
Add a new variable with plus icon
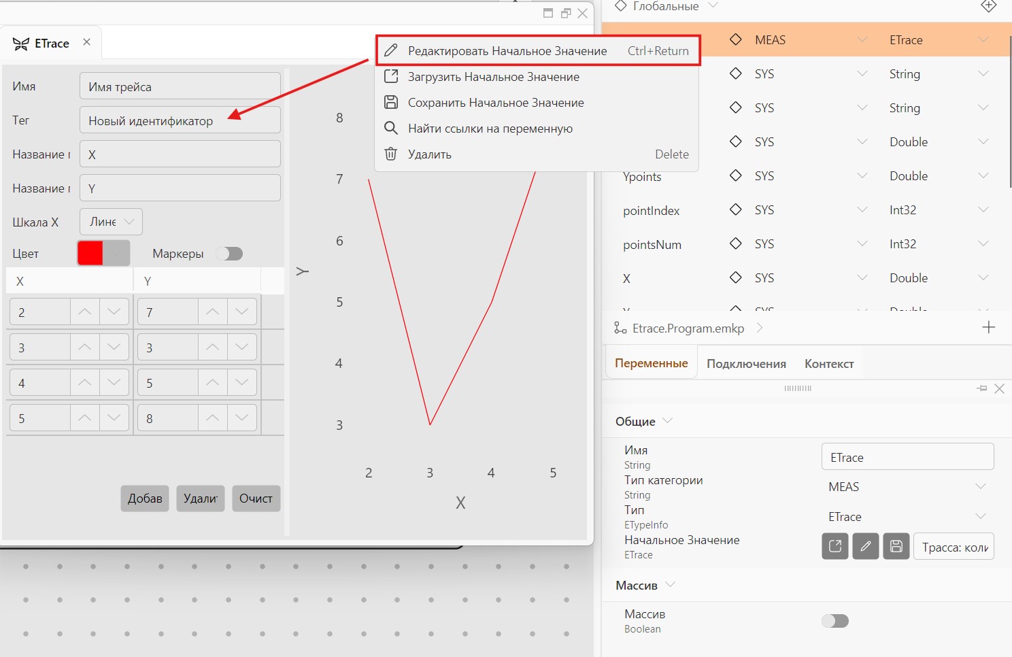(989, 327)
